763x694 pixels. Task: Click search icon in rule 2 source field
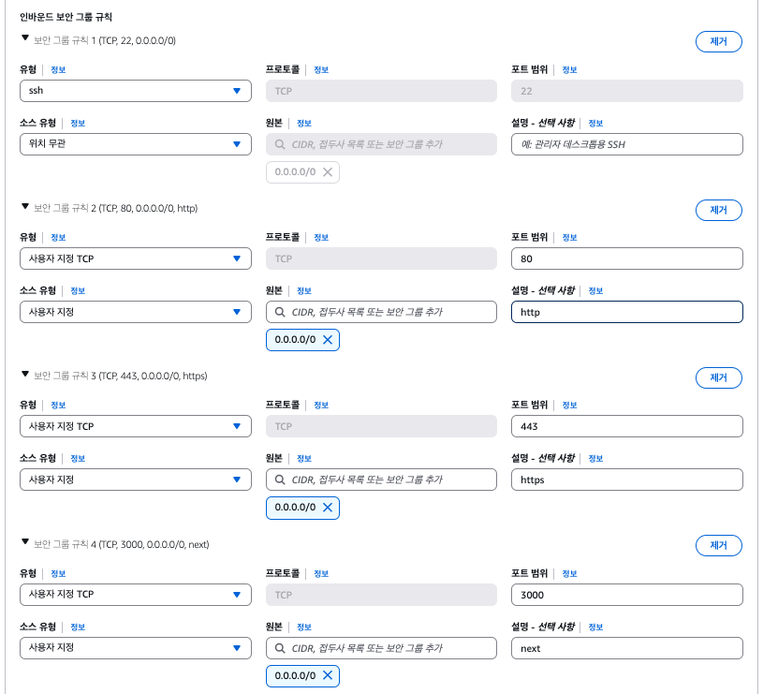(280, 312)
